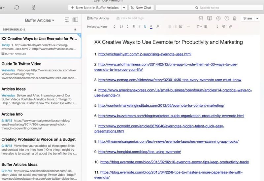Click the annotate note icon

pyautogui.click(x=218, y=18)
